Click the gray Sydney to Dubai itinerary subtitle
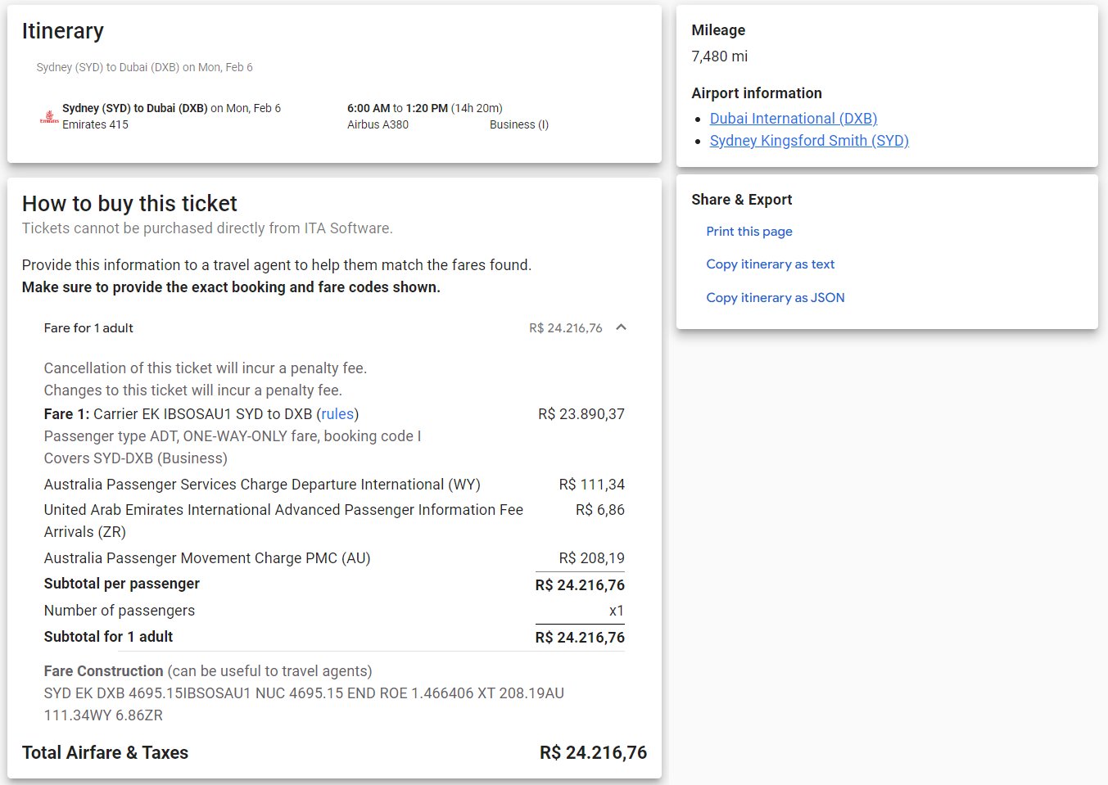The image size is (1108, 785). pyautogui.click(x=144, y=67)
